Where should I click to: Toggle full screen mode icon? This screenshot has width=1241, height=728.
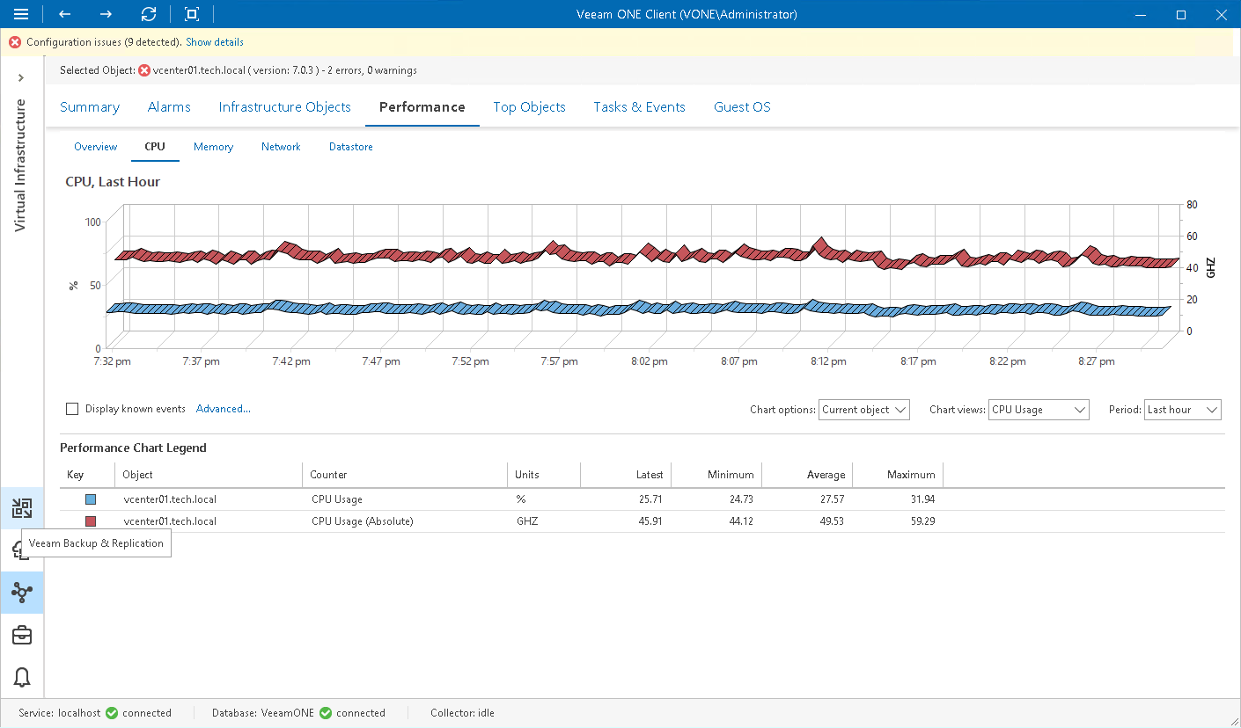192,14
